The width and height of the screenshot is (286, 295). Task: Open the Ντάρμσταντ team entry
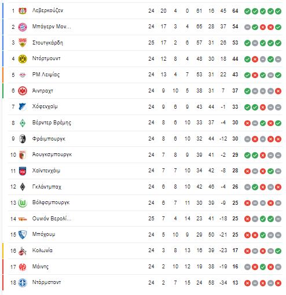tap(46, 282)
